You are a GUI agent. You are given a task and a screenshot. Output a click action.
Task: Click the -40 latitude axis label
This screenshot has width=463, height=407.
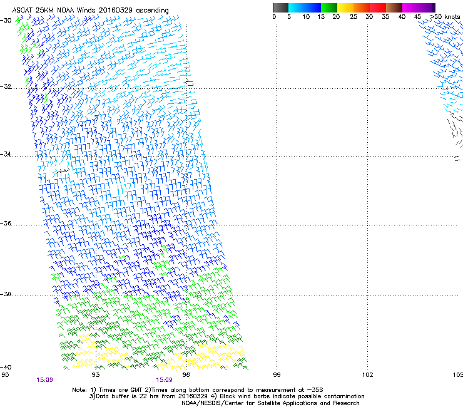click(x=6, y=367)
